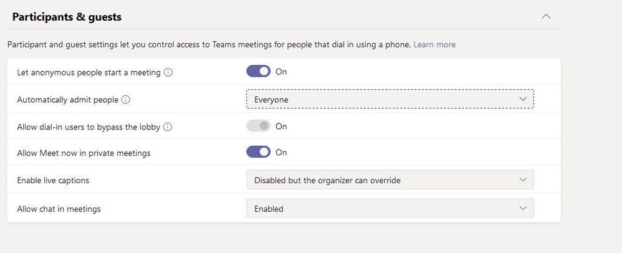The width and height of the screenshot is (622, 253).
Task: Open the Allow chat in meetings dropdown
Action: (x=390, y=209)
